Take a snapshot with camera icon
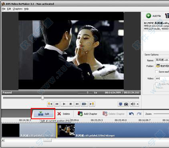Image resolution: width=169 pixels, height=148 pixels. coord(126,104)
